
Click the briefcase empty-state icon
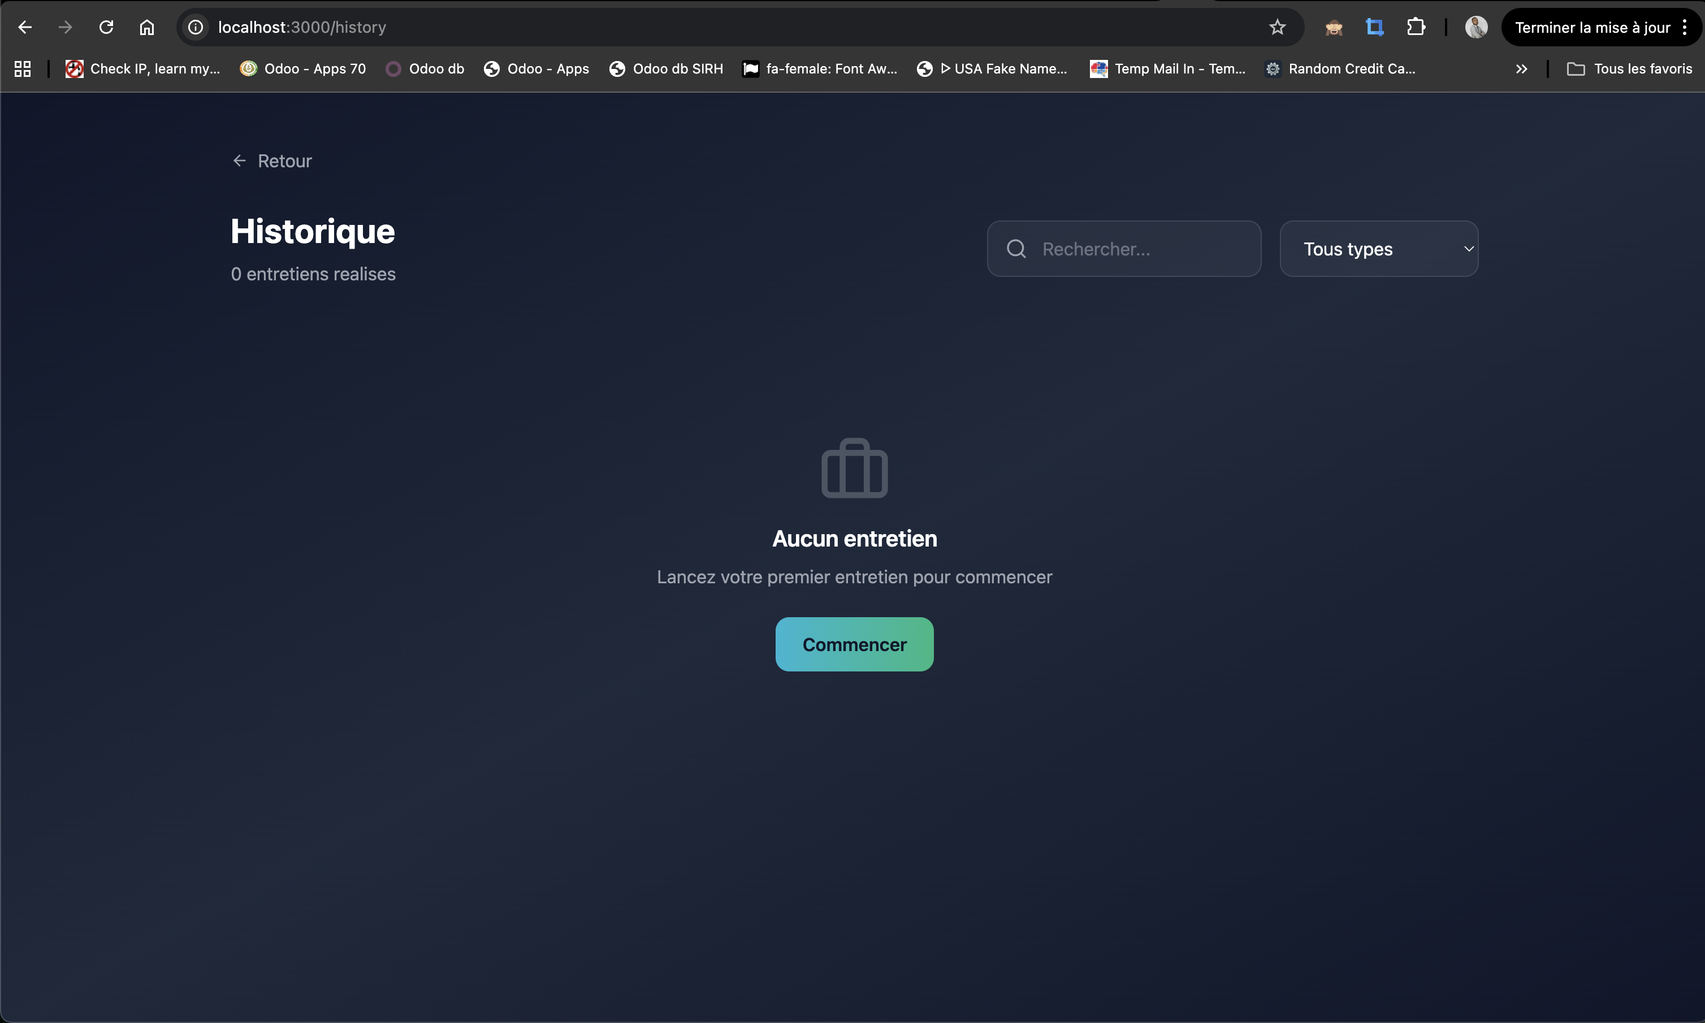[854, 469]
